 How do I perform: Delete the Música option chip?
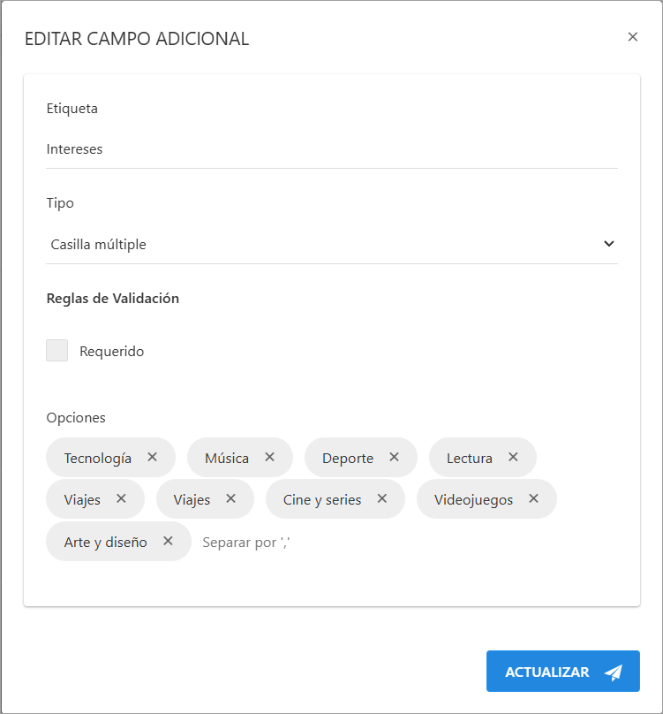click(269, 457)
